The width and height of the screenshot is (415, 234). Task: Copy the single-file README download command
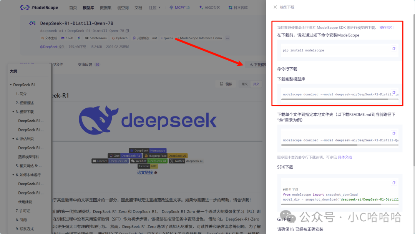pos(394,133)
